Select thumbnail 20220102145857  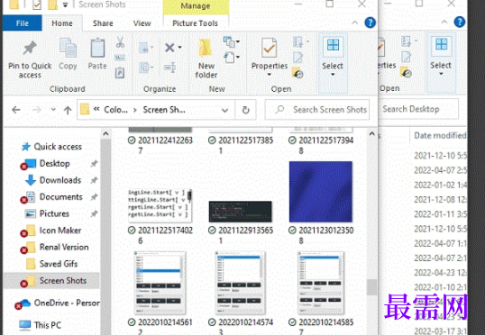point(321,283)
